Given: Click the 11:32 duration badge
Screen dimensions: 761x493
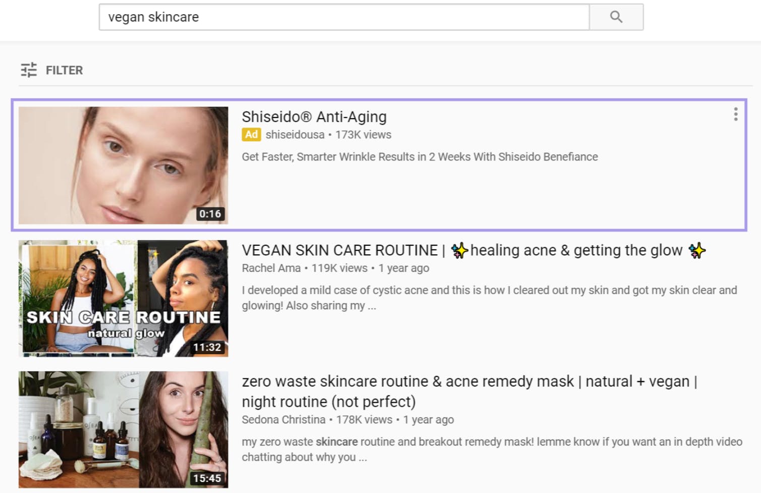Looking at the screenshot, I should point(207,347).
